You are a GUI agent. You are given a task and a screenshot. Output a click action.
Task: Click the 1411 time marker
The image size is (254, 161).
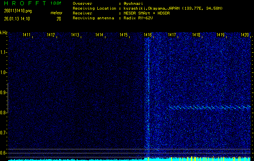[27, 35]
